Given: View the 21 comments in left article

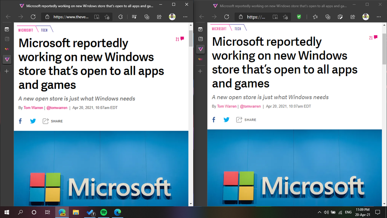Looking at the screenshot, I should pyautogui.click(x=180, y=39).
